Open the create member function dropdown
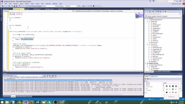 108,11
